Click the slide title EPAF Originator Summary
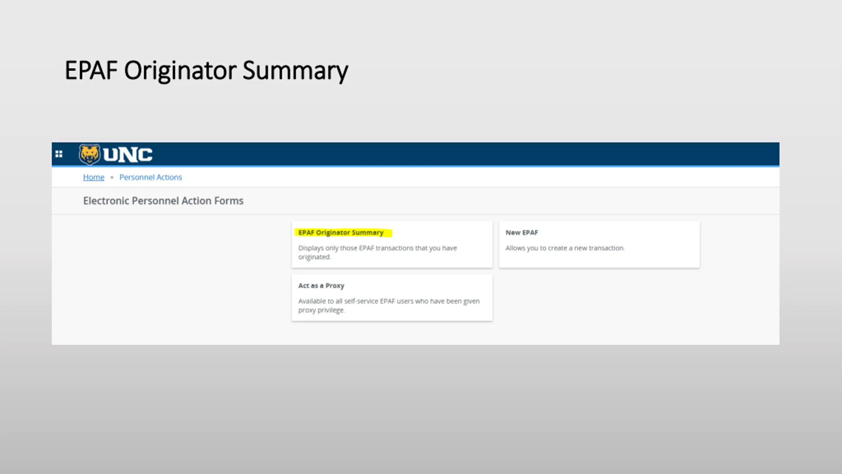This screenshot has width=842, height=474. click(206, 71)
